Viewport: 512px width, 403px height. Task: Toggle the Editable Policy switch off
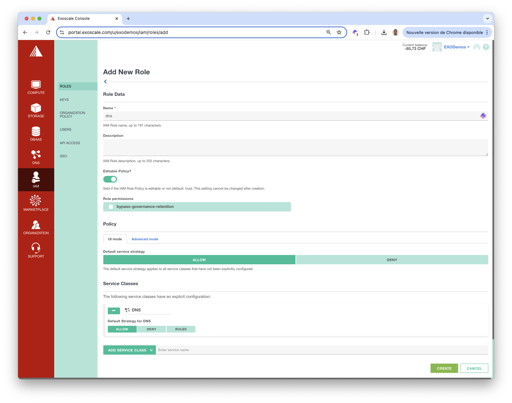point(110,179)
